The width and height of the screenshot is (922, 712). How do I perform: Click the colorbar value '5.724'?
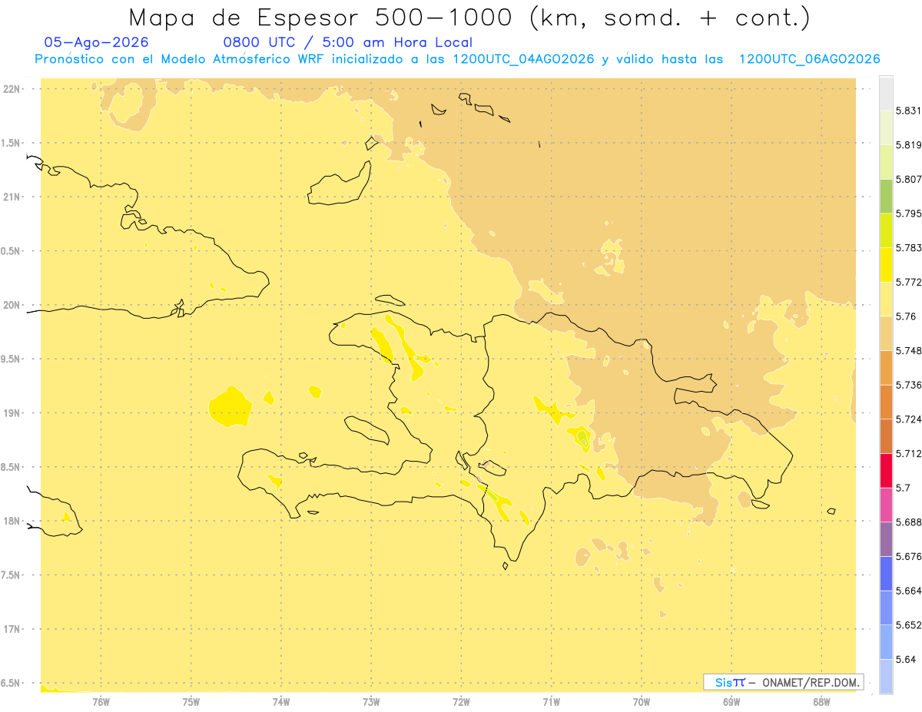pos(909,419)
